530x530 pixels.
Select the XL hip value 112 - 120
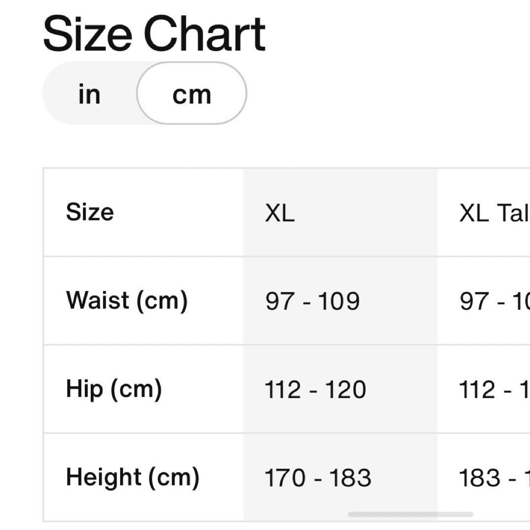click(x=316, y=389)
